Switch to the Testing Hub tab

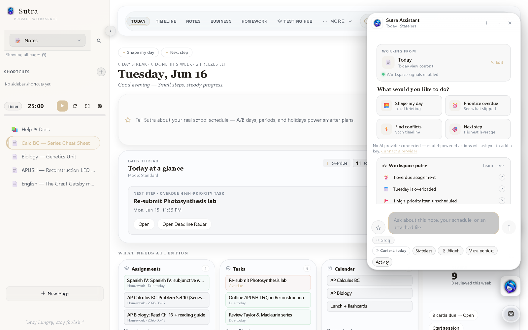(295, 21)
